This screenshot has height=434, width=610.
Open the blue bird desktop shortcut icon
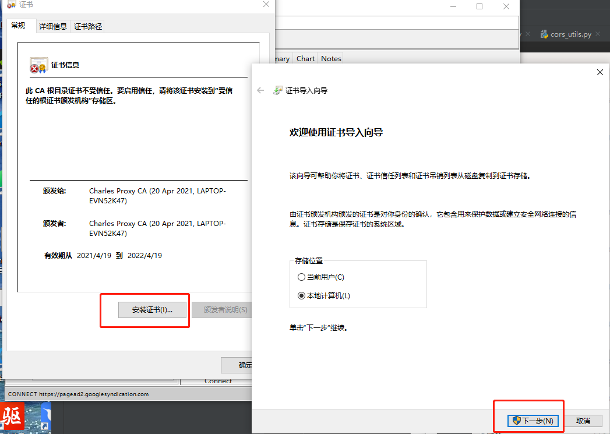[45, 417]
